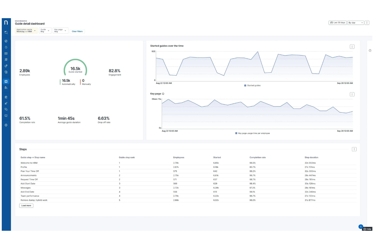Viewport: 374px width, 249px height.
Task: Open the Started guides chart options menu
Action: (352, 47)
